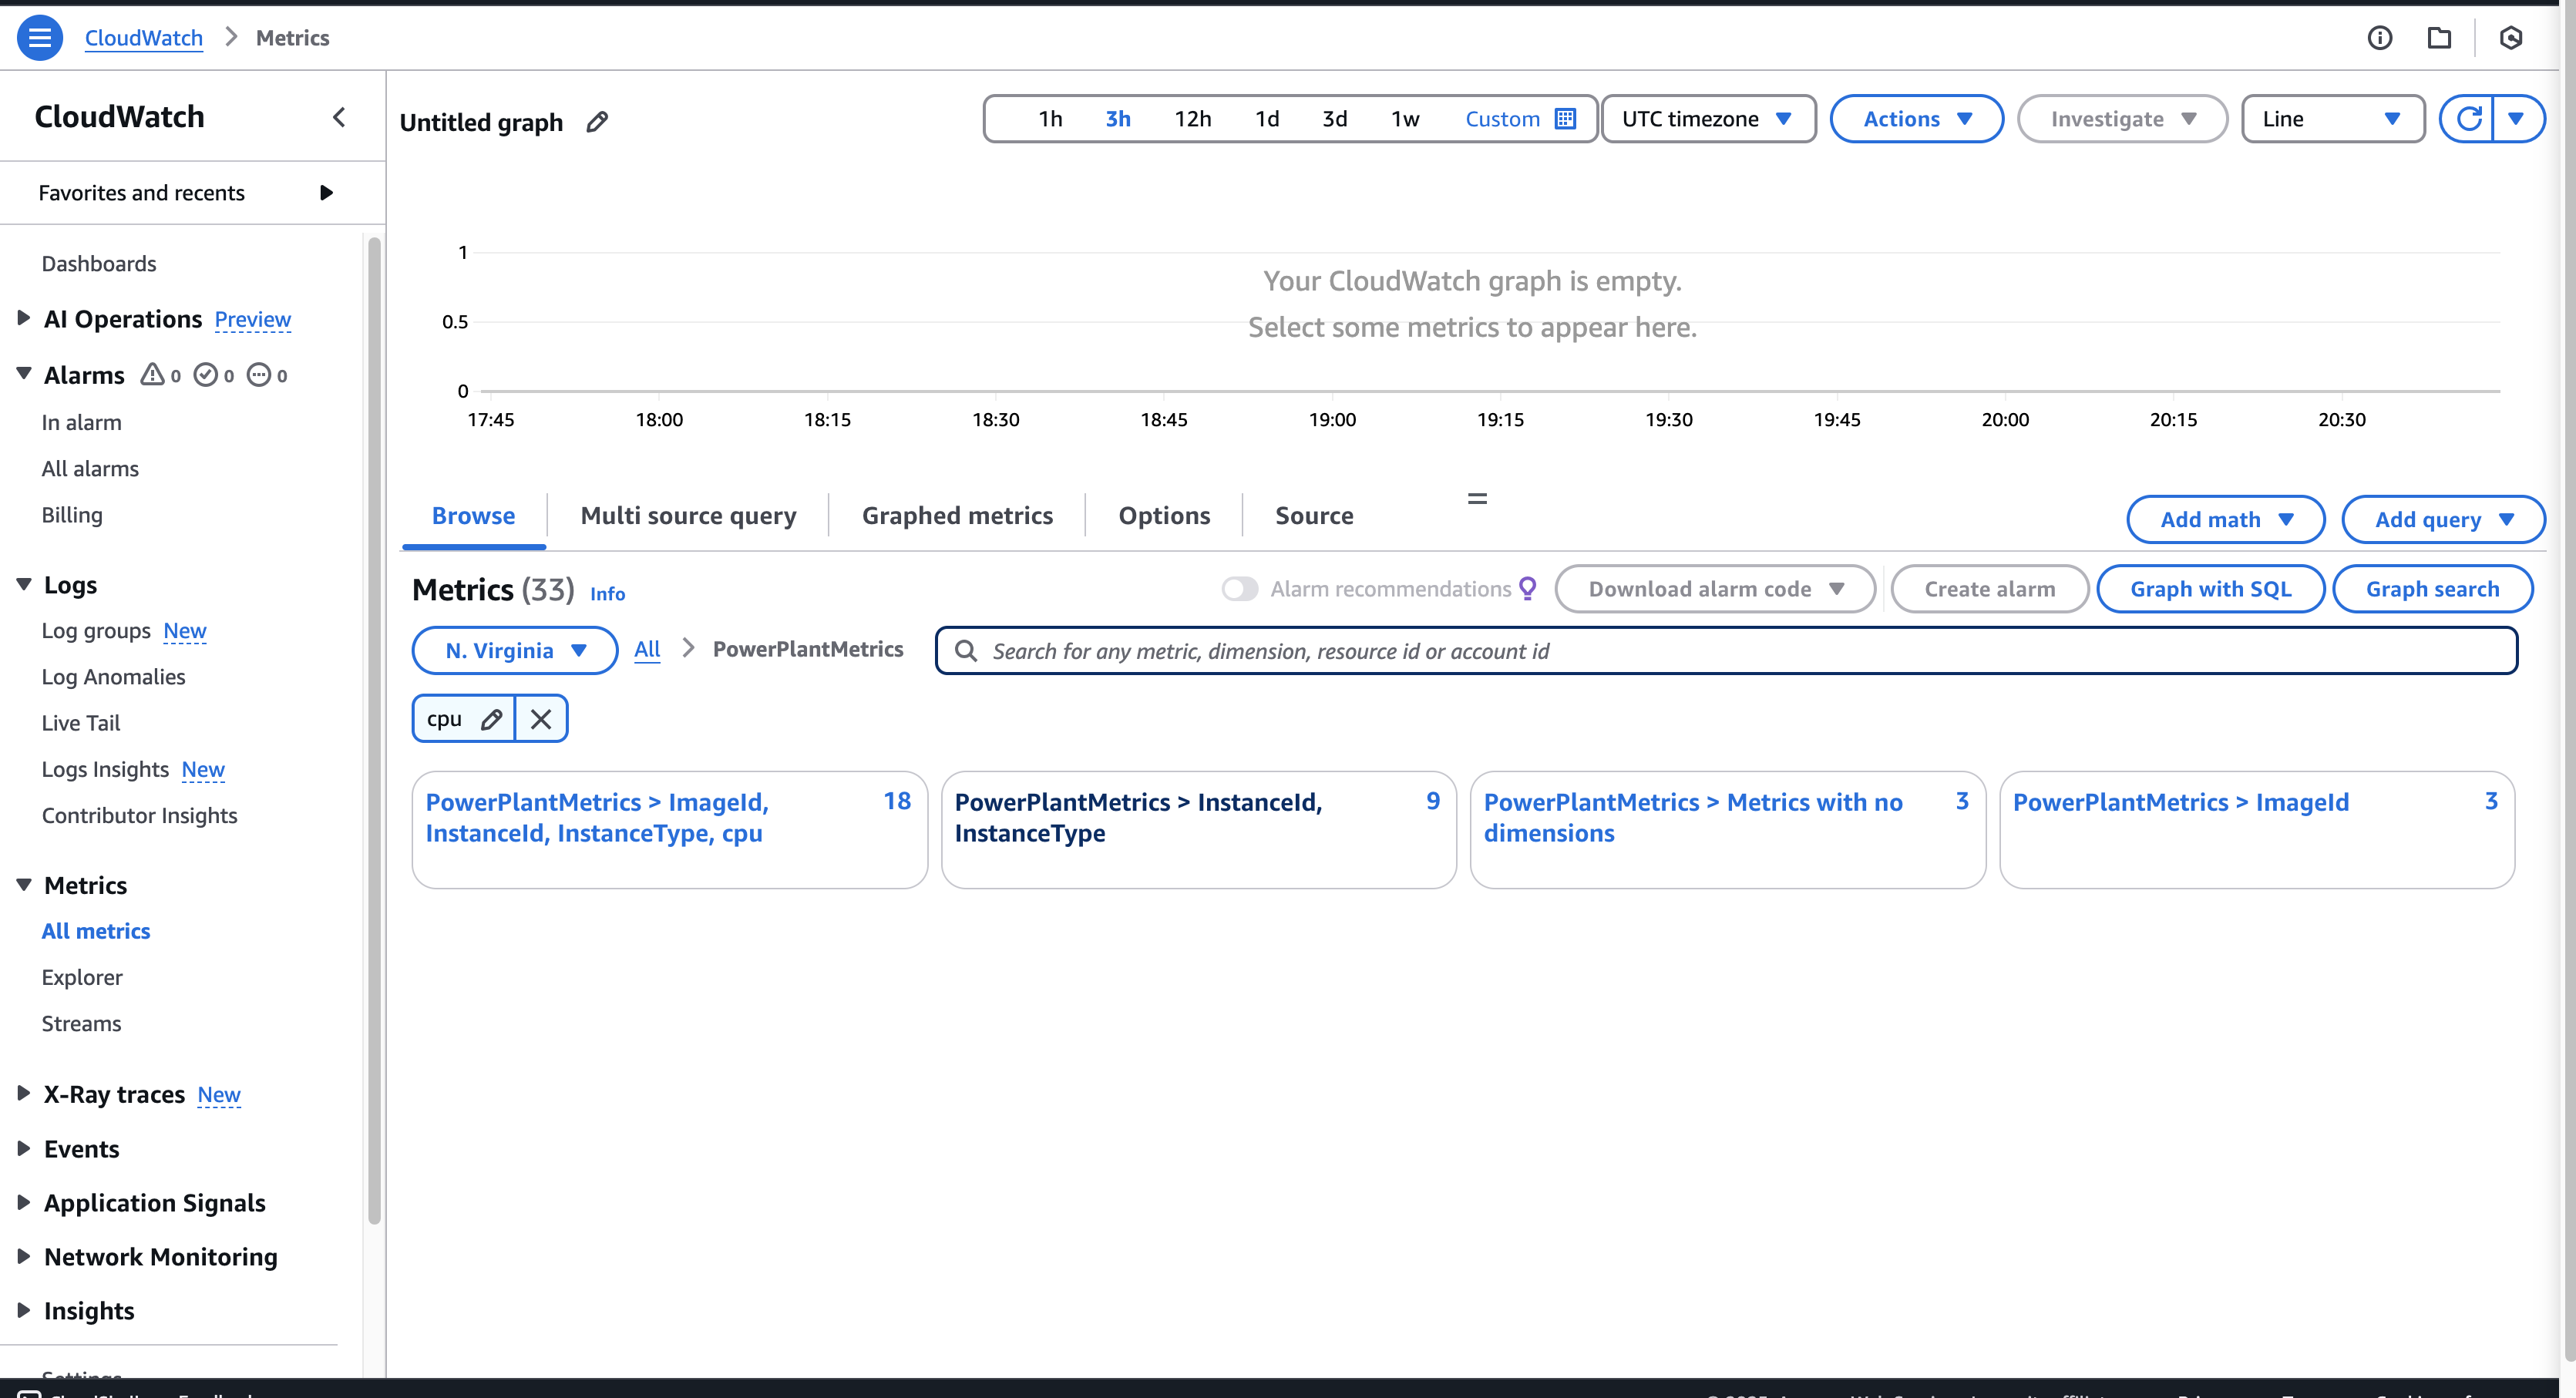Open the Actions dropdown
Image resolution: width=2576 pixels, height=1398 pixels.
click(x=1916, y=119)
